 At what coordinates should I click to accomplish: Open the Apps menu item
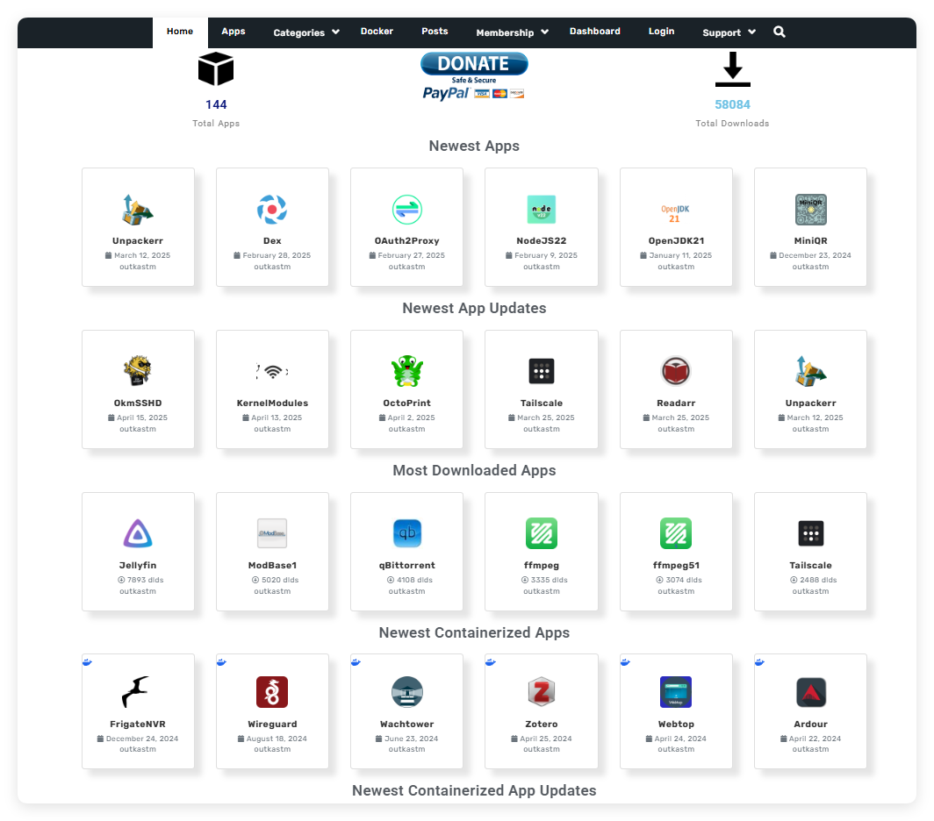233,32
